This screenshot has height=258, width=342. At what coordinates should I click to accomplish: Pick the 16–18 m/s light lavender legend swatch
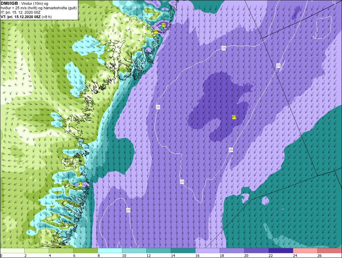[208, 250]
